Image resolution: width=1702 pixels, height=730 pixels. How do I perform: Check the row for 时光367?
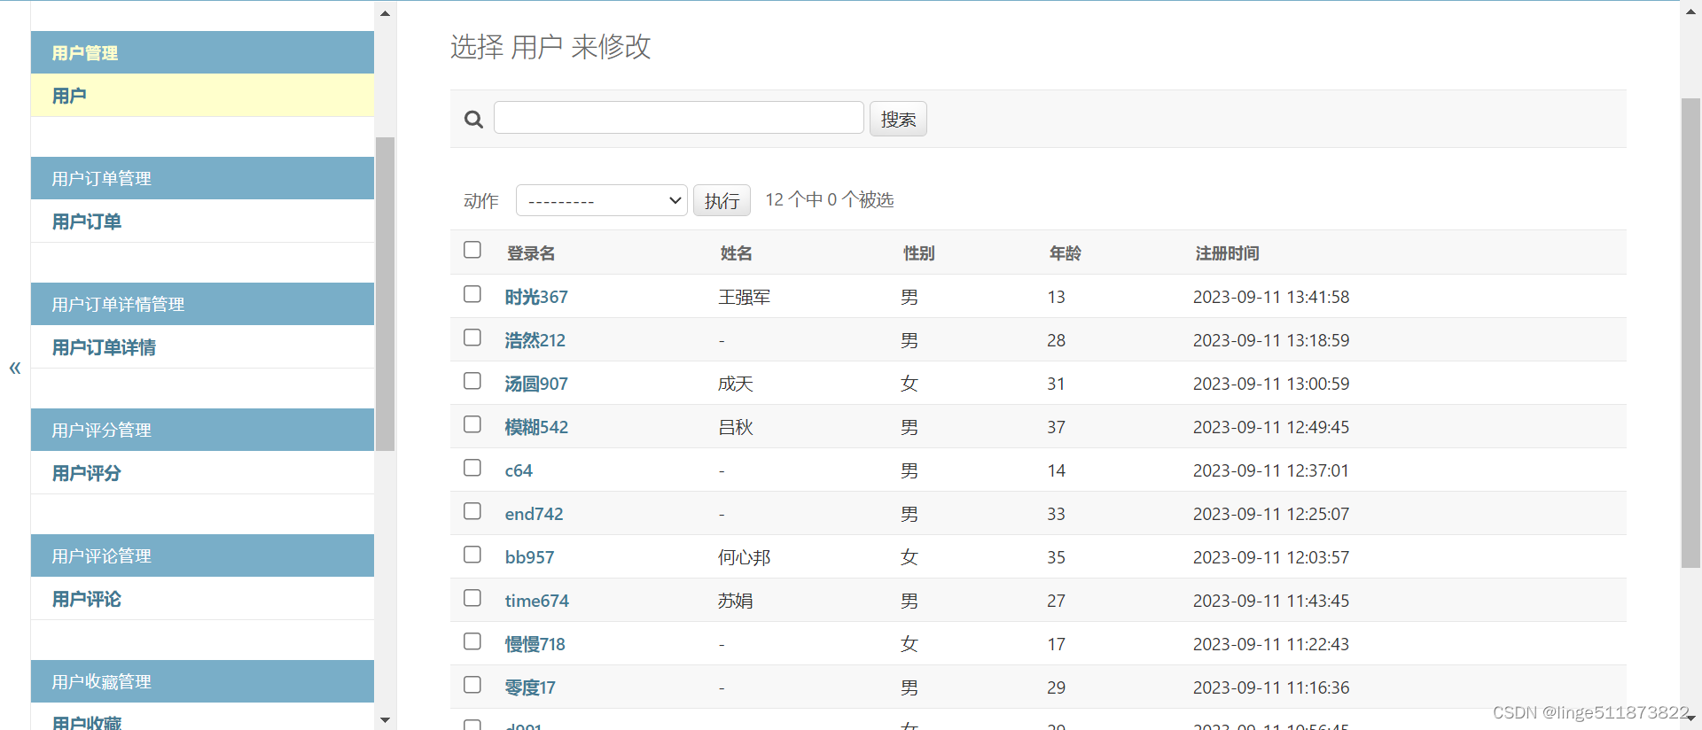(472, 293)
